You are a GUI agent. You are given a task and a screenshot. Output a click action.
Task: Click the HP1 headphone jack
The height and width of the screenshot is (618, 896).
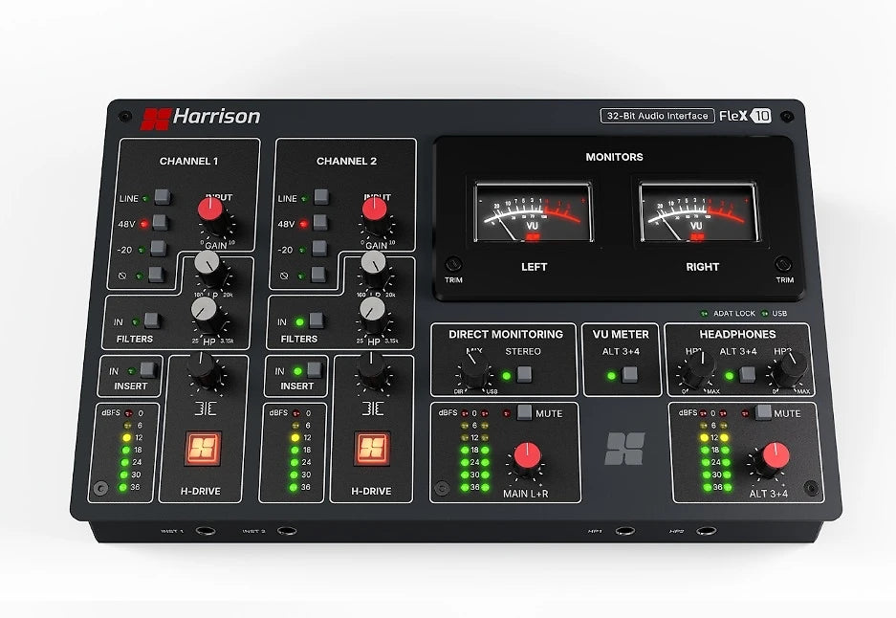tap(625, 531)
